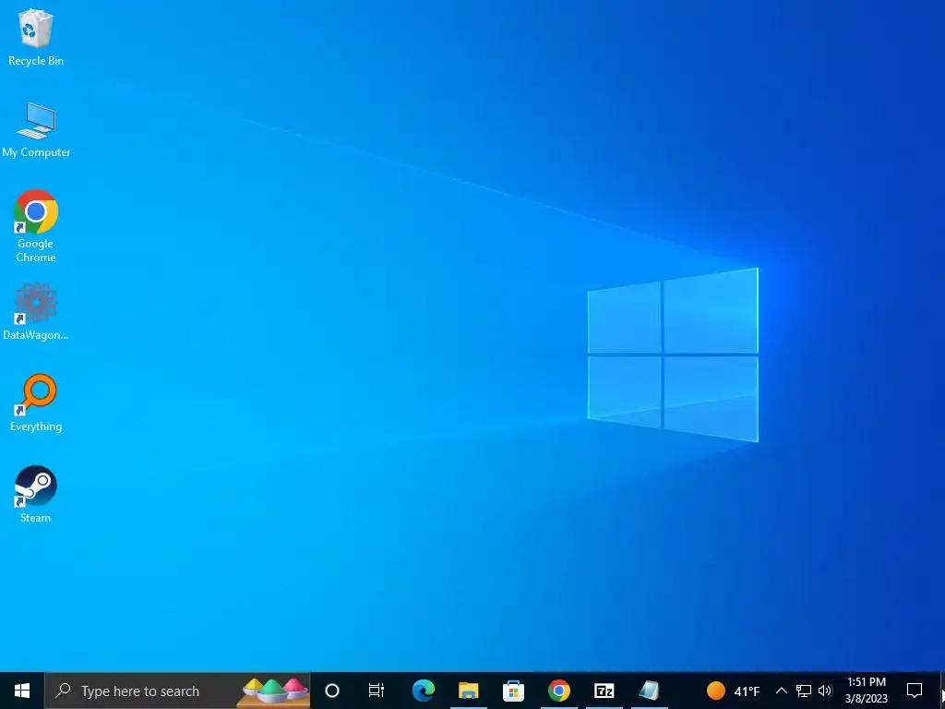Image resolution: width=945 pixels, height=709 pixels.
Task: Click the 'Type here to search' box
Action: point(177,691)
